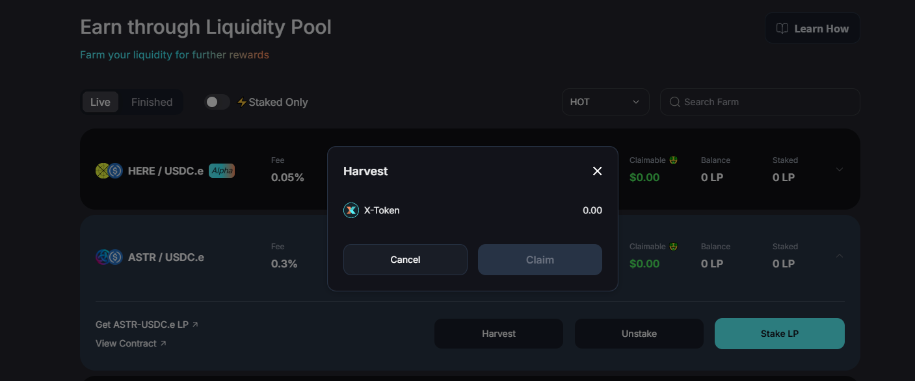The width and height of the screenshot is (915, 381).
Task: Click the magnifier icon in Search Farm
Action: tap(675, 102)
